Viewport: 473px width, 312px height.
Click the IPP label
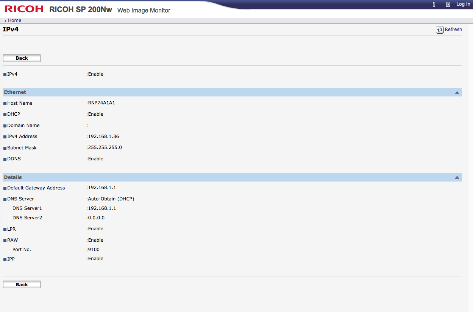[x=11, y=259]
